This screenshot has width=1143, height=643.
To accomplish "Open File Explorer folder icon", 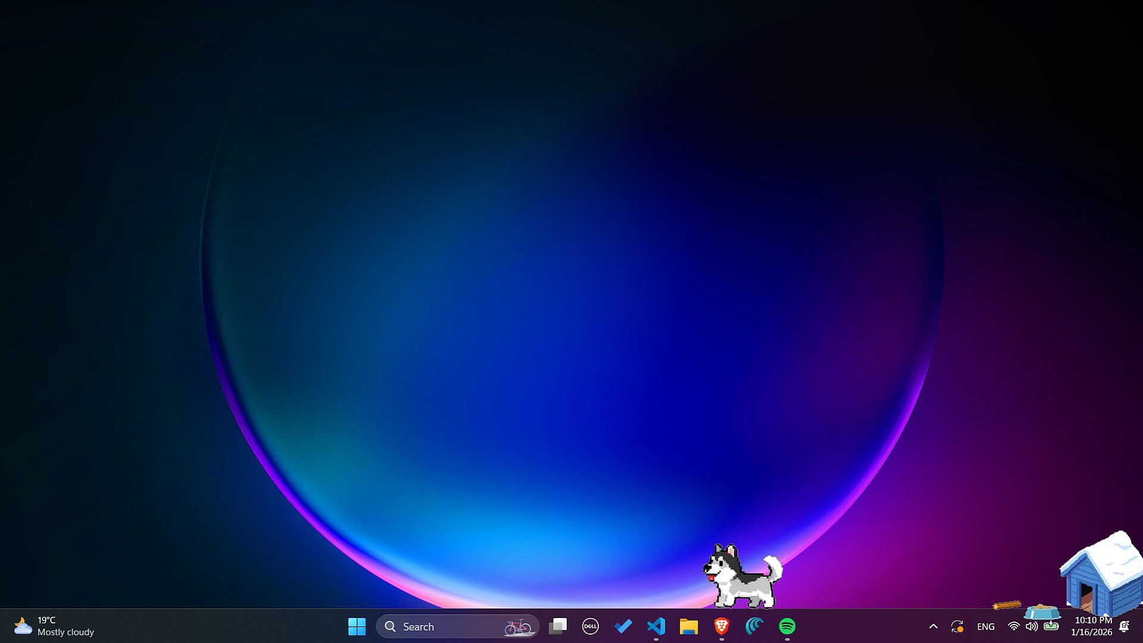I will (x=689, y=626).
